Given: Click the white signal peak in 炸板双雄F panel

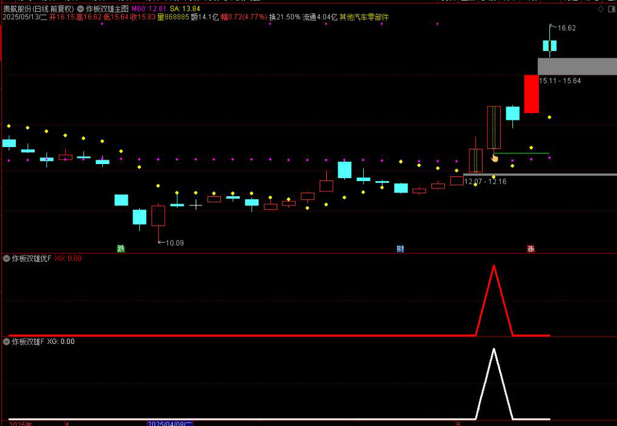Looking at the screenshot, I should [x=493, y=351].
